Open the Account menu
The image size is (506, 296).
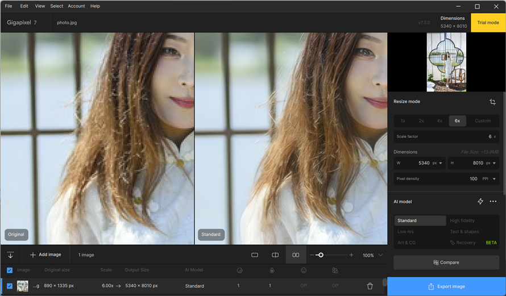point(76,6)
